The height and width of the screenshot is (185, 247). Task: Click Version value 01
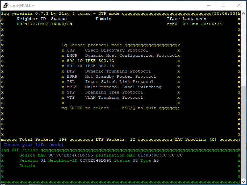pyautogui.click(x=43, y=161)
